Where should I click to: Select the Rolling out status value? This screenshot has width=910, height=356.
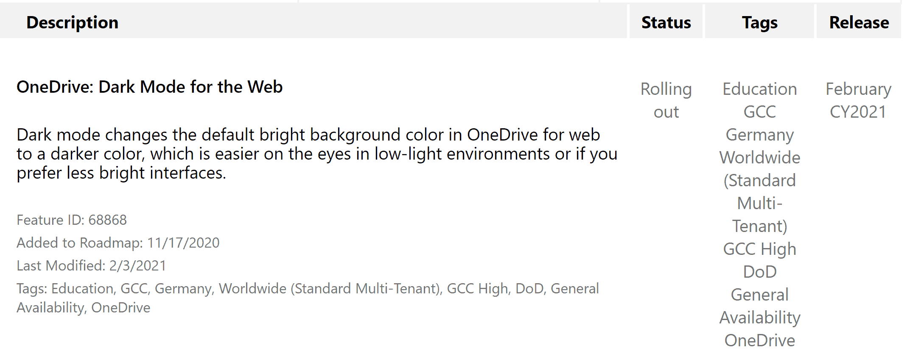(x=666, y=100)
